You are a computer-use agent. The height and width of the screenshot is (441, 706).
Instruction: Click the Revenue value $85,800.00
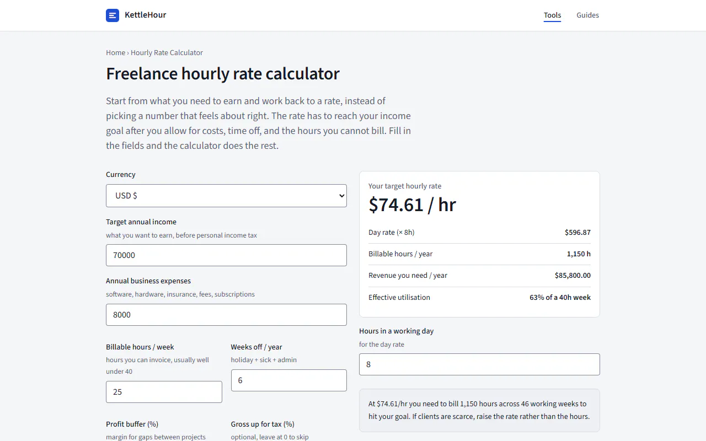tap(573, 276)
